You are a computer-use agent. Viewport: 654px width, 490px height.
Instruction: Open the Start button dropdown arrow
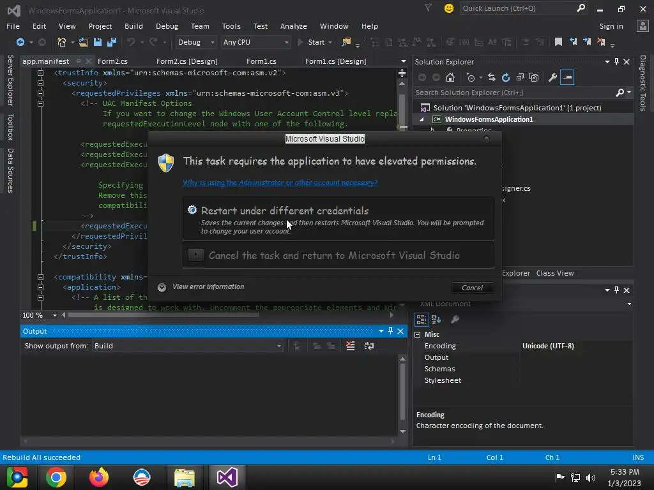click(330, 42)
